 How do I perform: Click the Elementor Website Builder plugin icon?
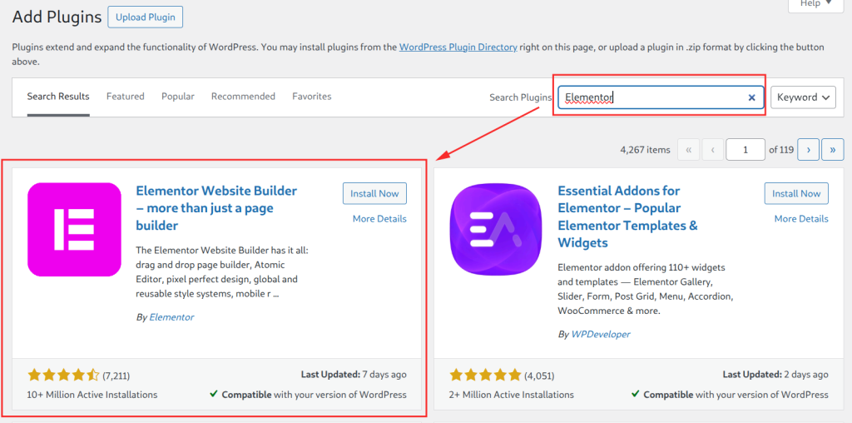(74, 230)
